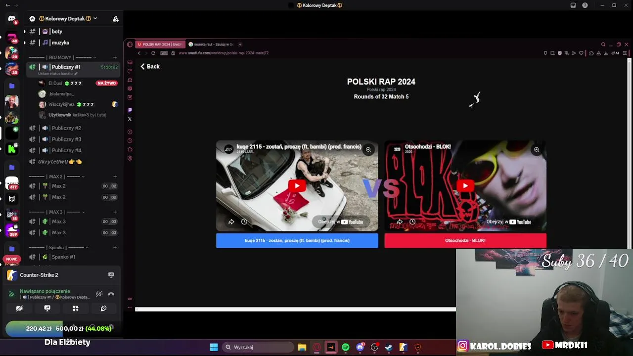
Task: Add channel to MAX 2 category
Action: [x=115, y=177]
